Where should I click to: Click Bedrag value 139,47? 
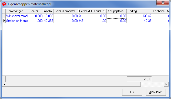click(x=139, y=16)
